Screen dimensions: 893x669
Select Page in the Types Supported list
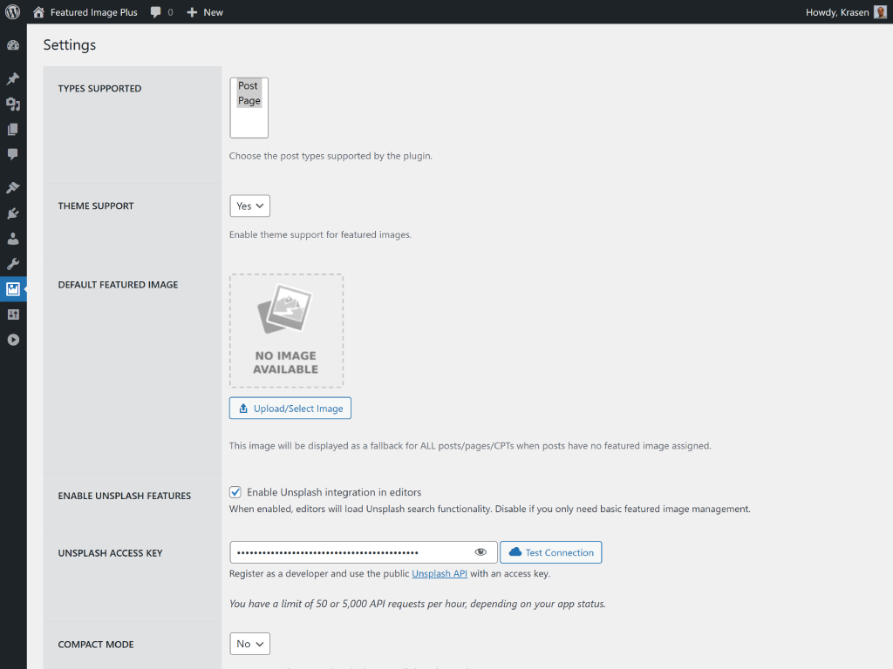249,100
